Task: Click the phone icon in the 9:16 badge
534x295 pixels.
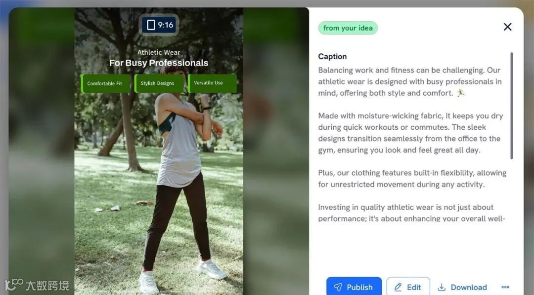Action: 151,25
